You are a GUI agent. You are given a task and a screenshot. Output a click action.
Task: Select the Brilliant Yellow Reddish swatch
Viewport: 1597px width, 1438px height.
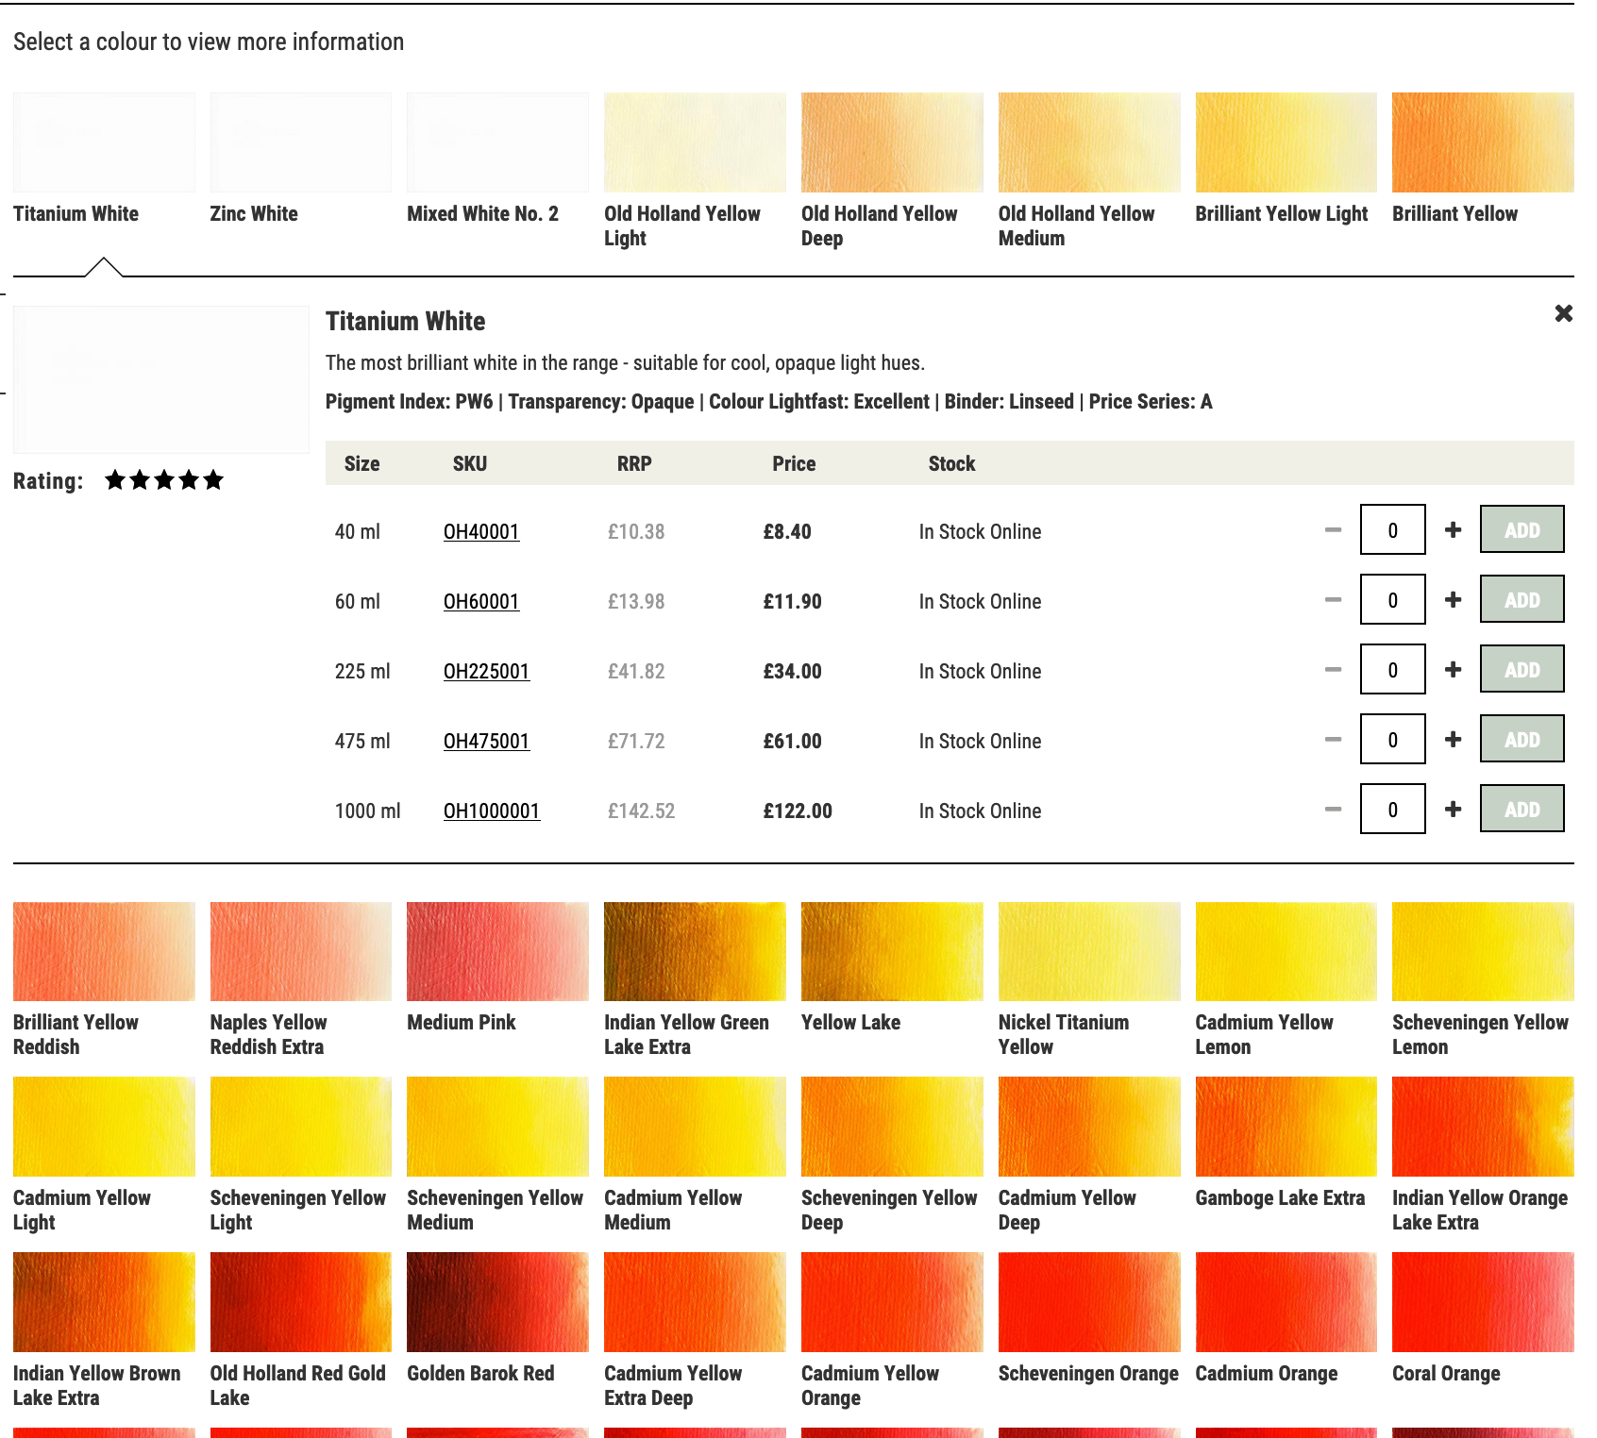click(x=104, y=951)
